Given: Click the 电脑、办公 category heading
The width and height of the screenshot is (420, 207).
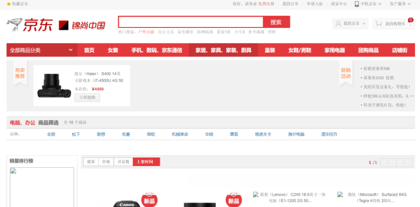Looking at the screenshot, I should click(x=22, y=123).
